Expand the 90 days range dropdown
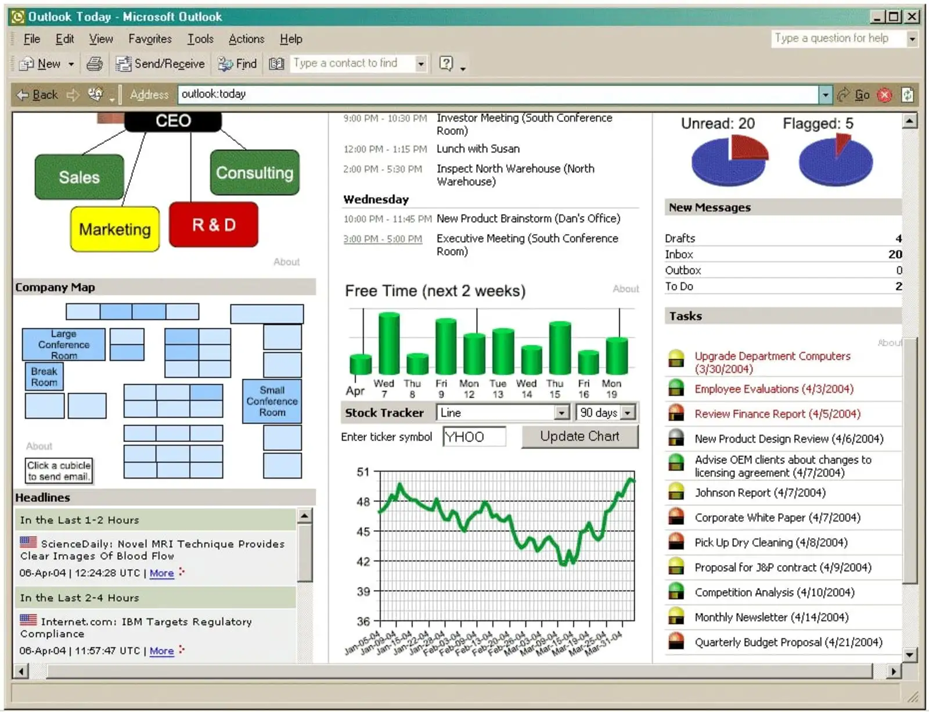Viewport: 929px width, 712px height. [x=628, y=413]
